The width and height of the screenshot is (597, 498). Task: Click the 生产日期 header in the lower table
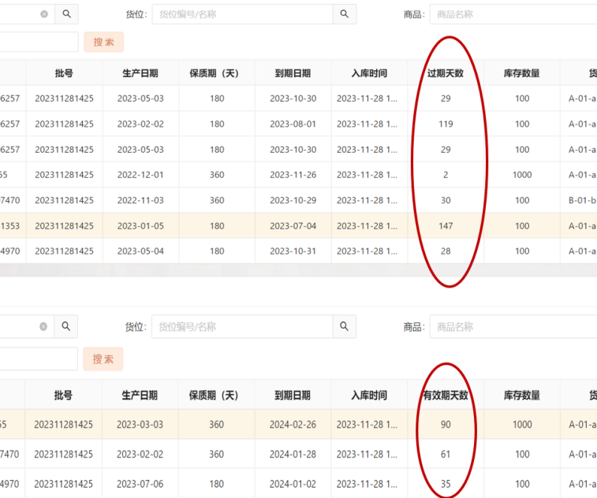[140, 395]
